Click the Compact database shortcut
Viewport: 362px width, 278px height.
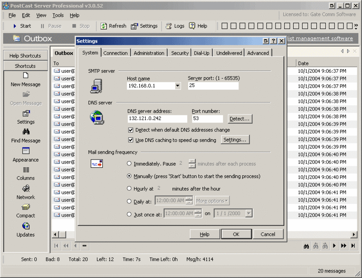coord(26,211)
